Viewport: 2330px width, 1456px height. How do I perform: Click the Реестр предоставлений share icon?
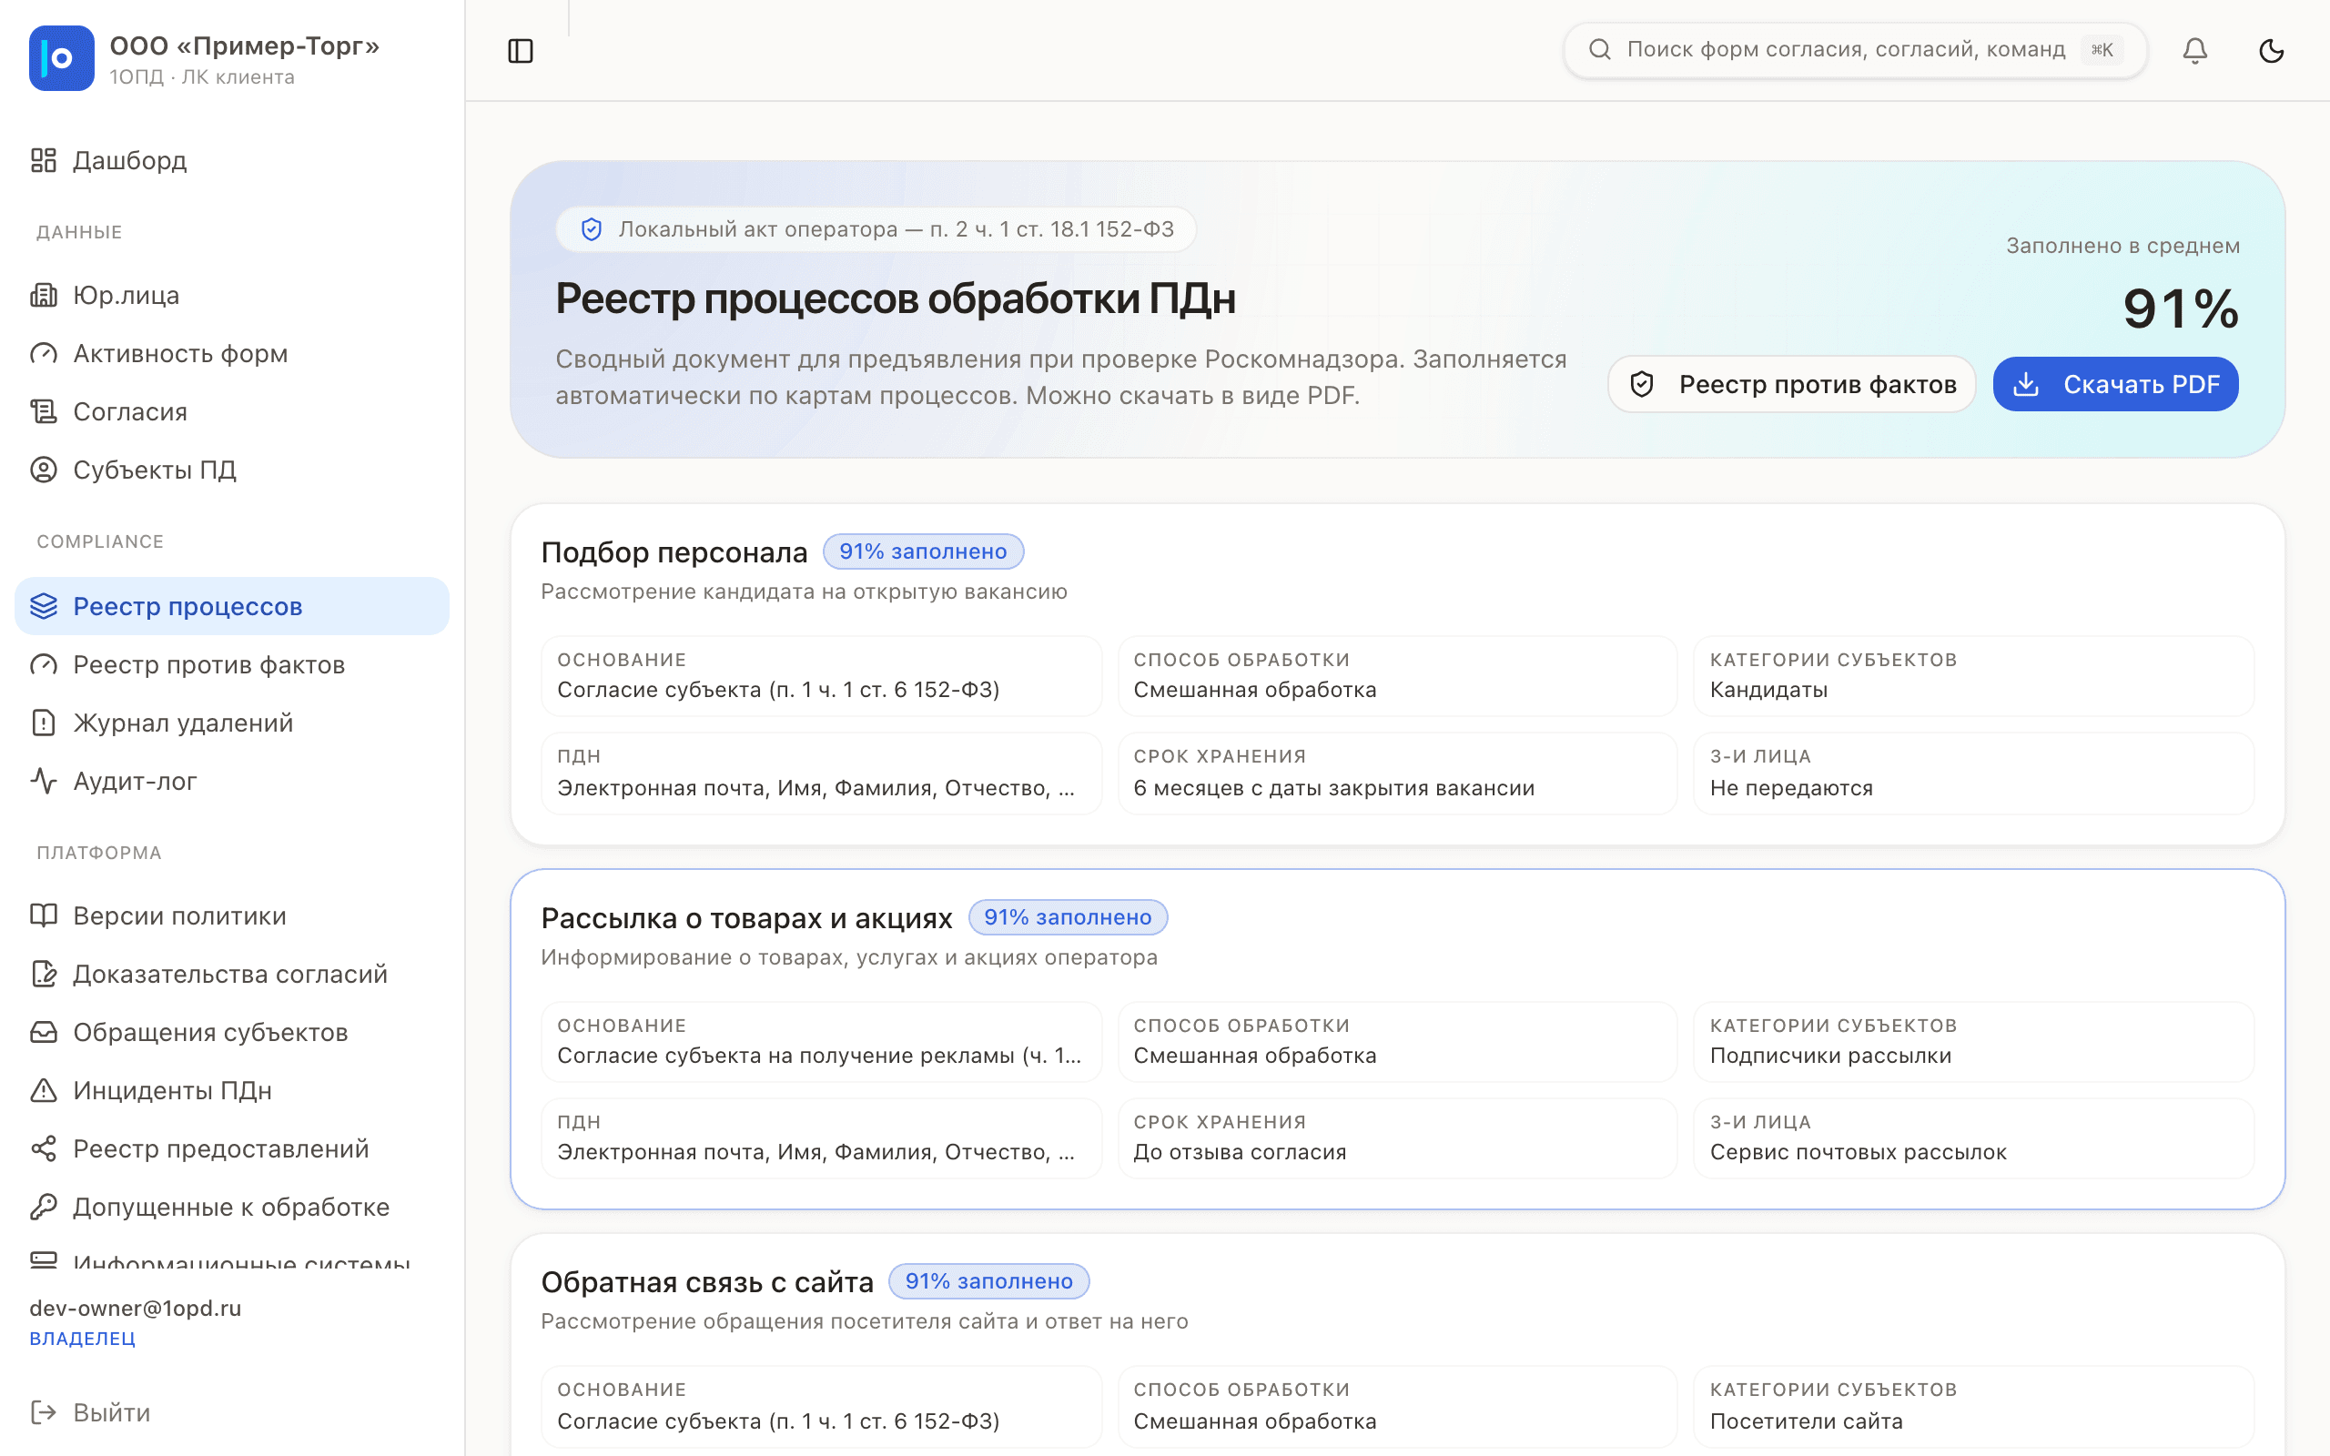pyautogui.click(x=44, y=1148)
